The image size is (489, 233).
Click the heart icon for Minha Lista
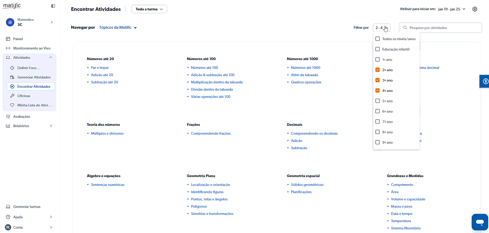[12, 105]
